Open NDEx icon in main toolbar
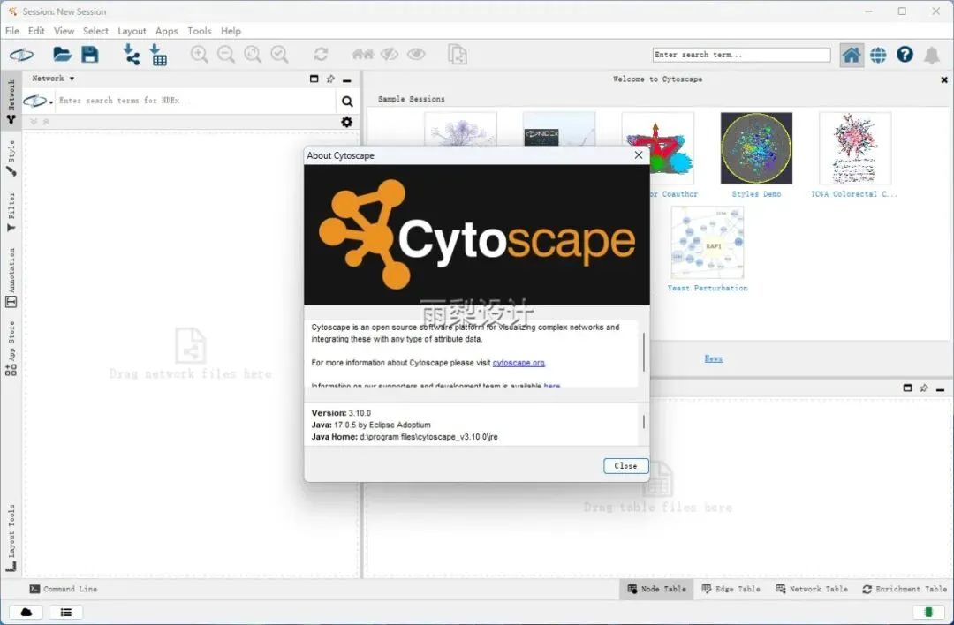The height and width of the screenshot is (625, 954). click(x=21, y=56)
